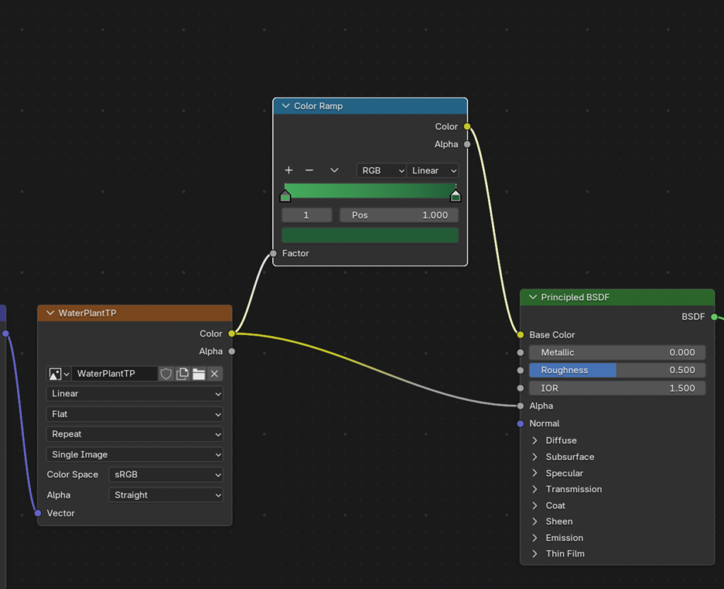Open the Repeat extension dropdown
Image resolution: width=724 pixels, height=589 pixels.
pyautogui.click(x=134, y=434)
